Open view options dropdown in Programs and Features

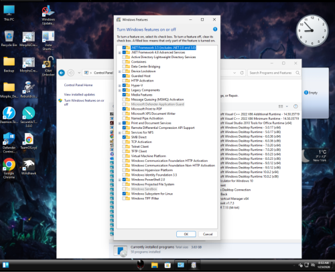287,106
